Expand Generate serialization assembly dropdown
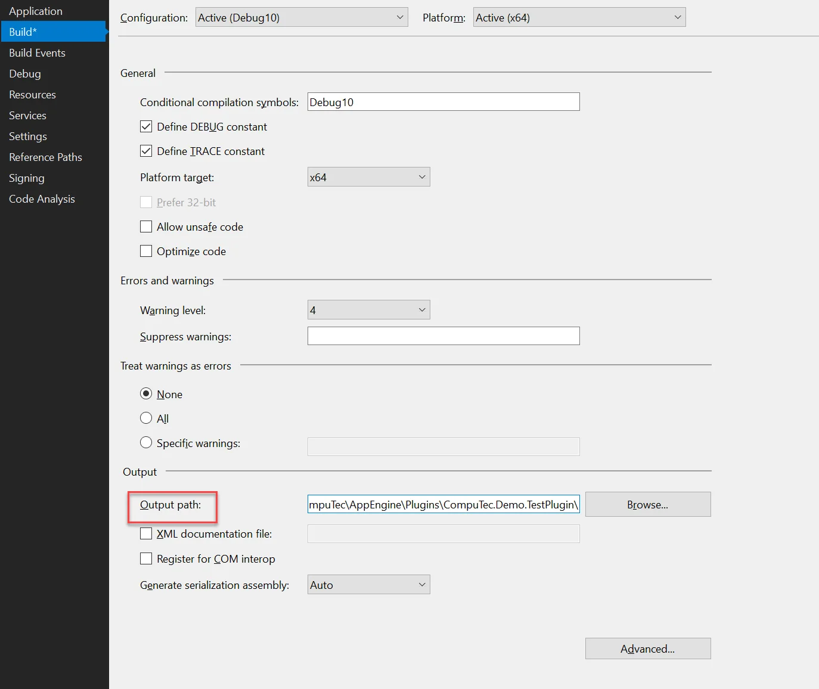819x689 pixels. 368,585
